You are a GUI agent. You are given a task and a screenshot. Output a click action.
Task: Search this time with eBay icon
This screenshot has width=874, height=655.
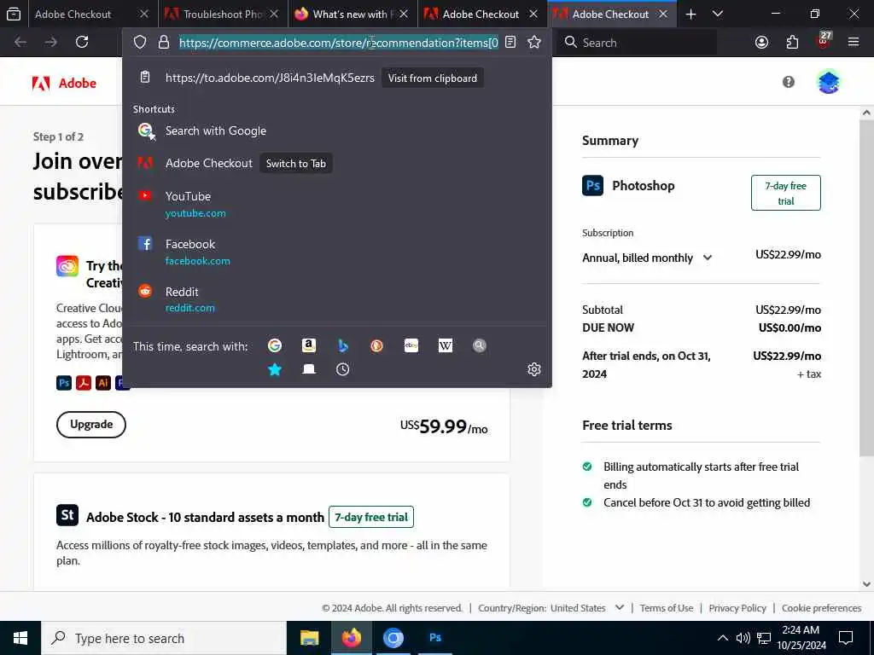coord(411,346)
